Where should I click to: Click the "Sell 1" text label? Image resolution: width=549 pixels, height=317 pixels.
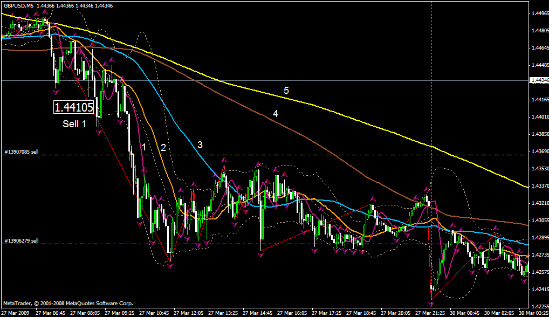click(74, 124)
